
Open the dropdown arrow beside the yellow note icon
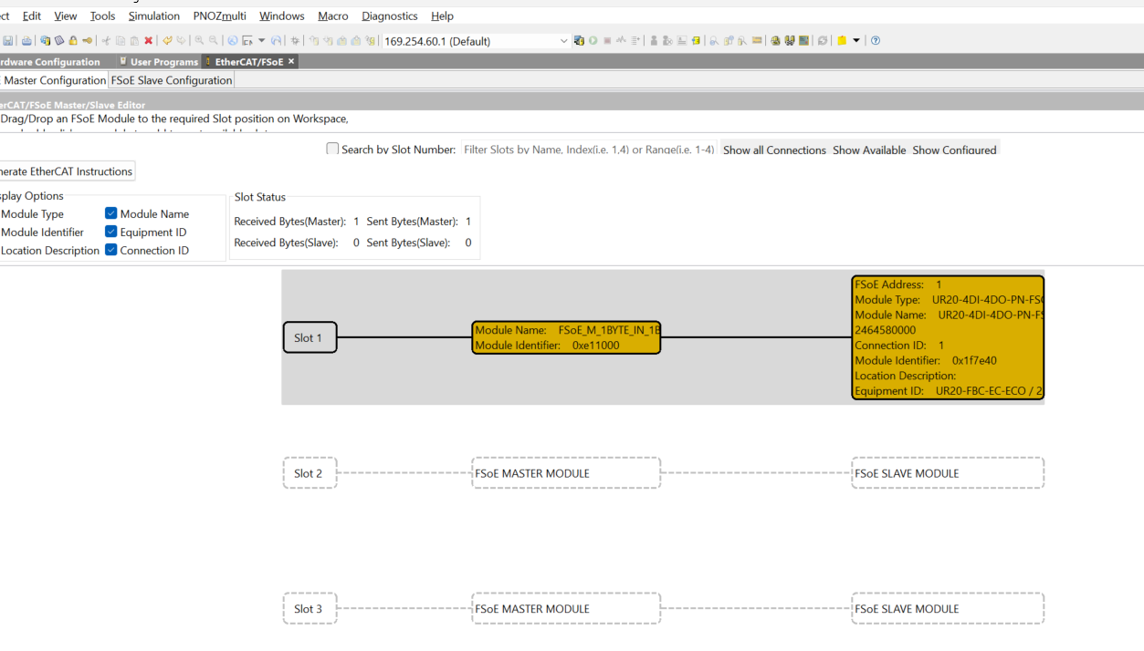point(856,40)
